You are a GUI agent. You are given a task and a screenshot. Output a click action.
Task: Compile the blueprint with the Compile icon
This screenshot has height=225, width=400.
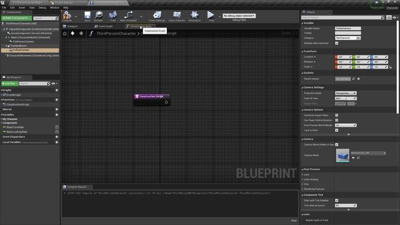[x=67, y=16]
